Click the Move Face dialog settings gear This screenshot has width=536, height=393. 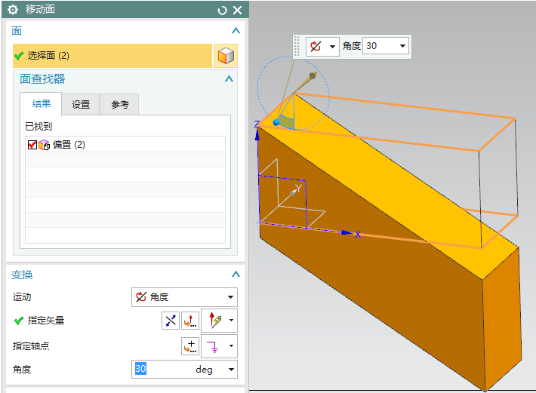point(12,10)
